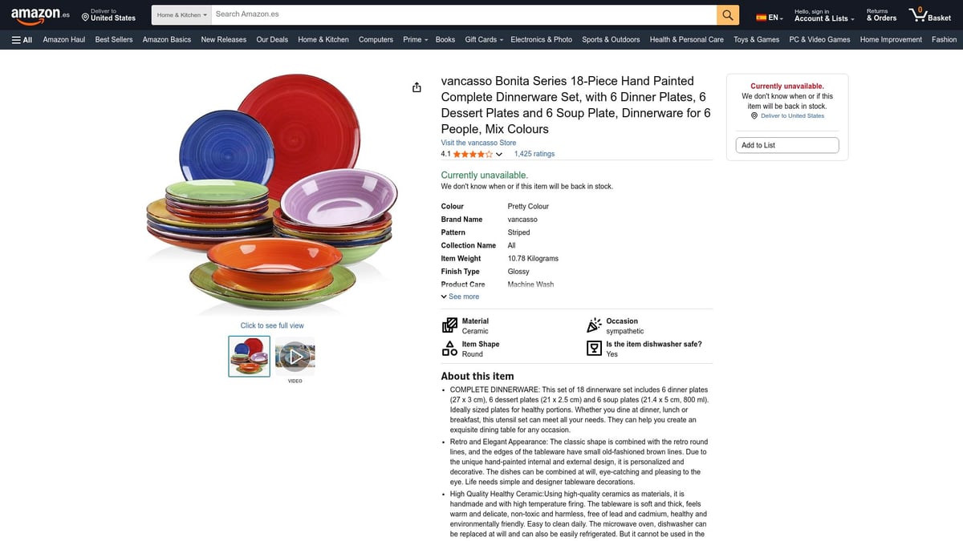Click the share icon beside product image
This screenshot has height=541, width=963.
point(416,87)
